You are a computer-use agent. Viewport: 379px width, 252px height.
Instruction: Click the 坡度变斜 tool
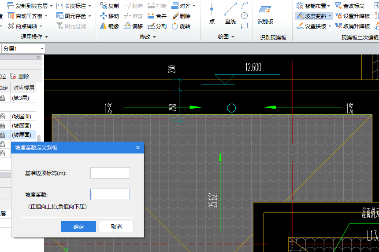coord(311,16)
